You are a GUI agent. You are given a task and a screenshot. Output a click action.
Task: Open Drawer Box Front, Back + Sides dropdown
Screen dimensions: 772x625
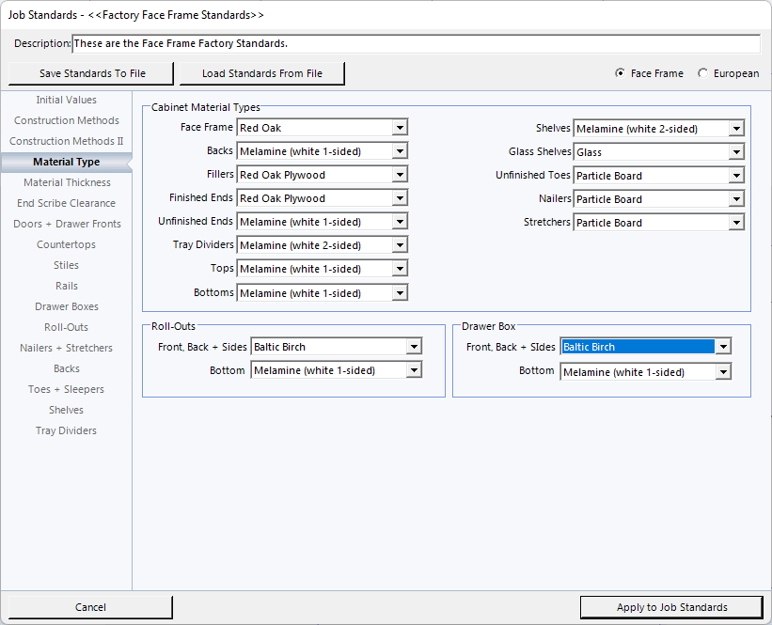(722, 347)
